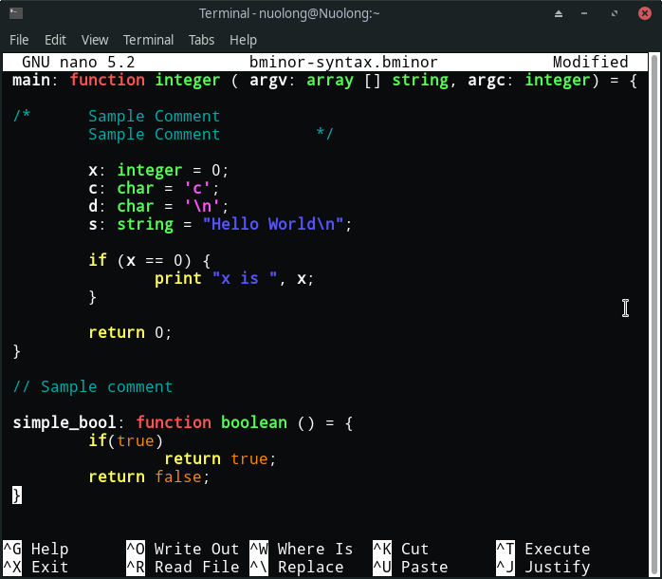
Task: Click the green array keyword
Action: (330, 81)
